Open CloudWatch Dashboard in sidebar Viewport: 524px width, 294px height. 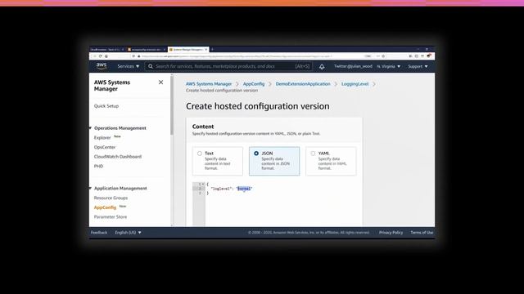[x=118, y=157]
